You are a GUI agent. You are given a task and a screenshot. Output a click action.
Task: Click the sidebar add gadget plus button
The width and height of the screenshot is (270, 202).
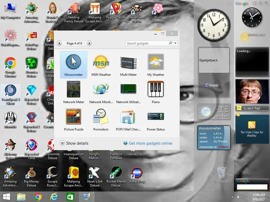(x=230, y=4)
